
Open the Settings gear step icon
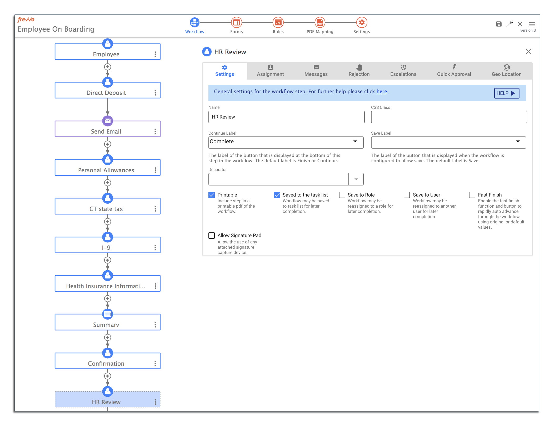click(362, 23)
